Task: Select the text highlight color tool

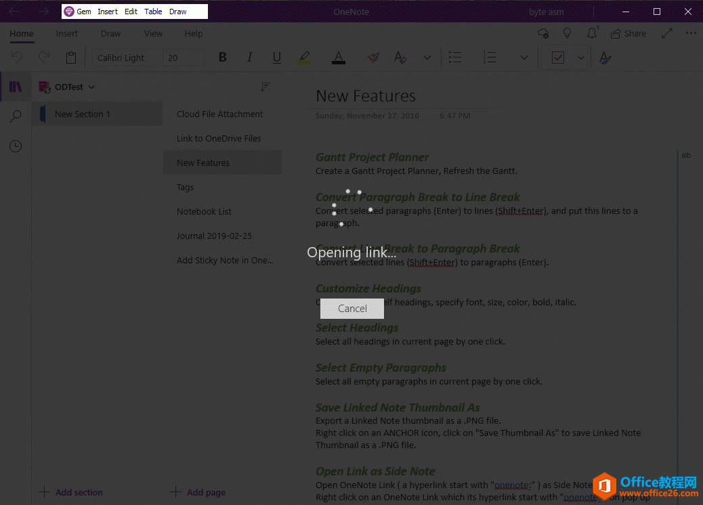Action: click(x=303, y=58)
